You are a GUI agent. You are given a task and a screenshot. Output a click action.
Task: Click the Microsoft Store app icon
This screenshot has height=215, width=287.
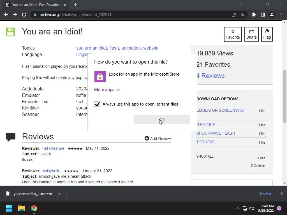pyautogui.click(x=100, y=77)
